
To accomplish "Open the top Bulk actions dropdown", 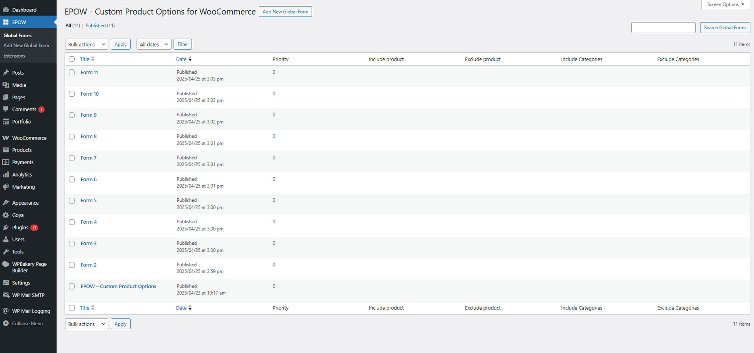I will click(x=87, y=44).
